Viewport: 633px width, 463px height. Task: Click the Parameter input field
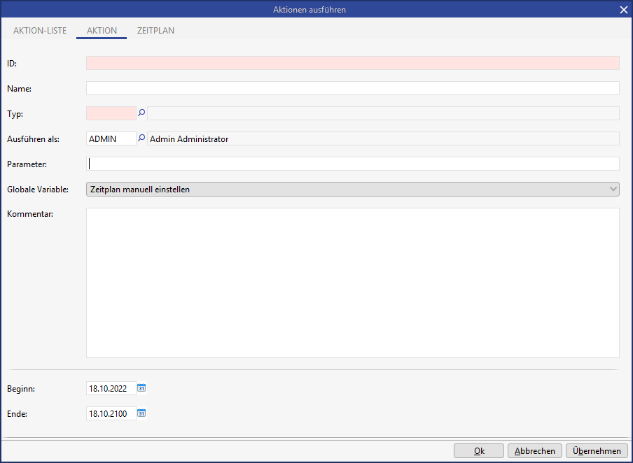pos(352,164)
